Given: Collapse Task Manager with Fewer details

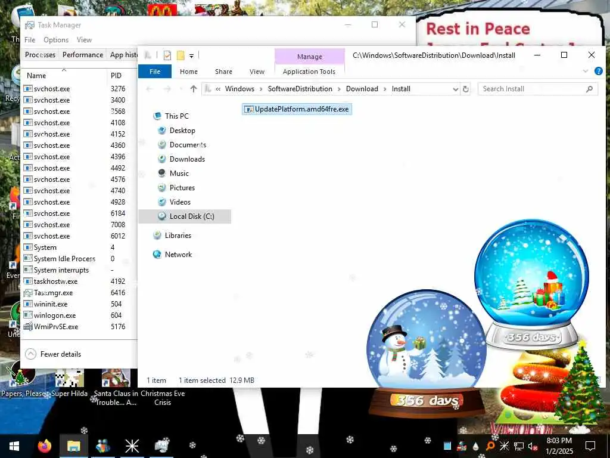Looking at the screenshot, I should (53, 354).
